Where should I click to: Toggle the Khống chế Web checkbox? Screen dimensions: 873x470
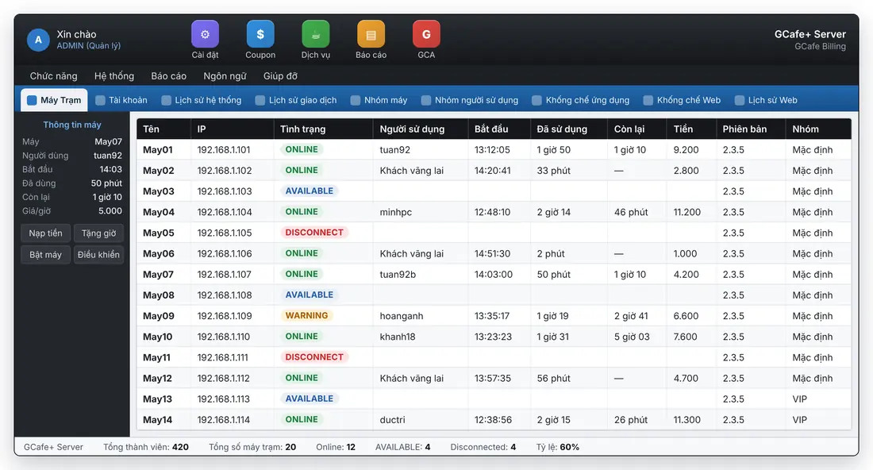tap(648, 100)
